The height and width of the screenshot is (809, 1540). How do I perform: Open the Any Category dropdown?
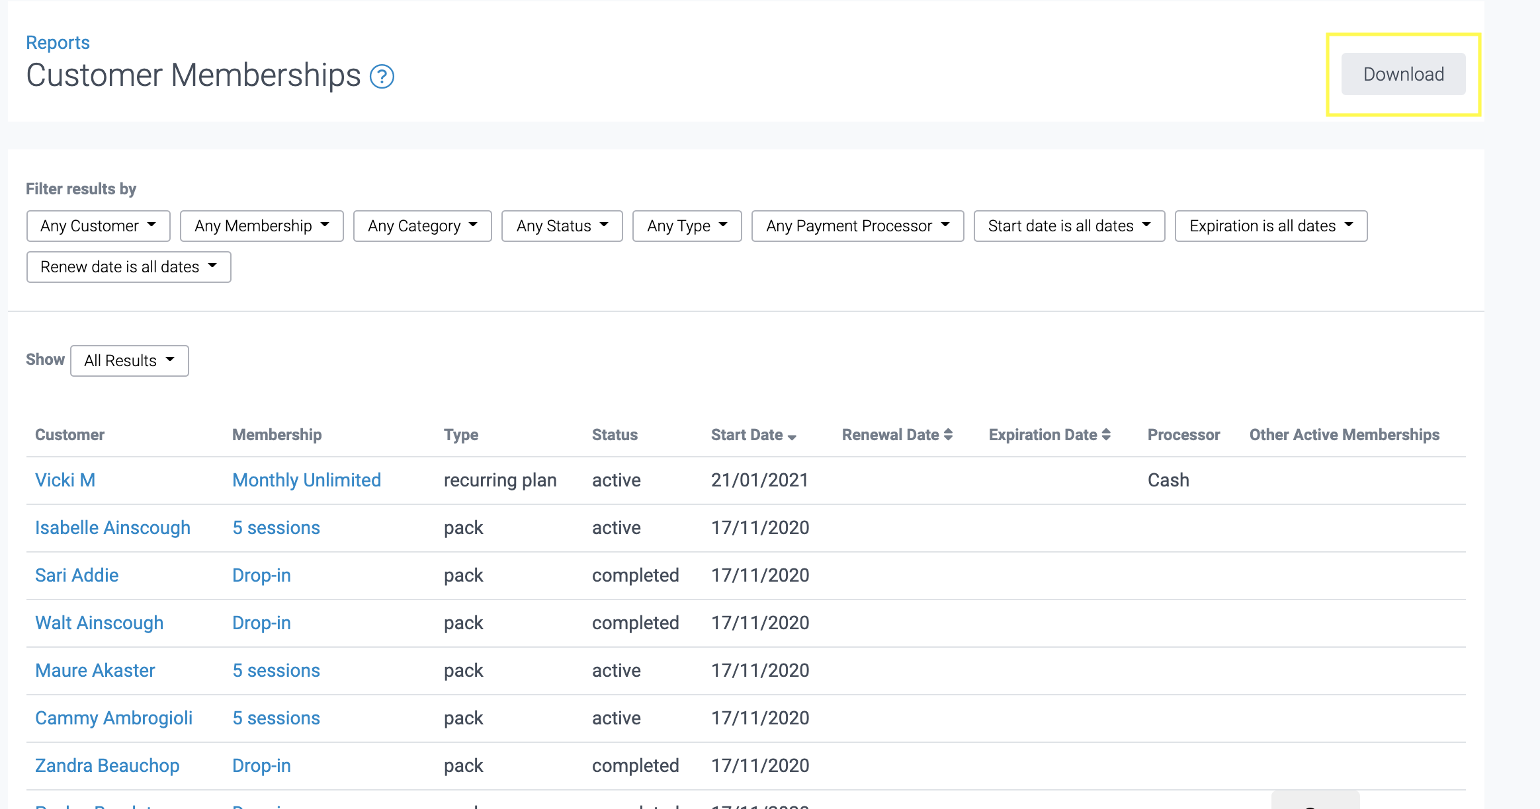coord(422,226)
